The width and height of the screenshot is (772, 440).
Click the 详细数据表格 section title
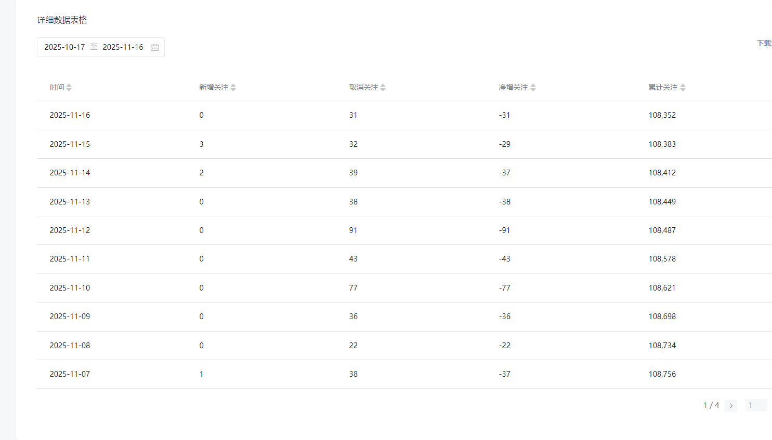point(62,20)
